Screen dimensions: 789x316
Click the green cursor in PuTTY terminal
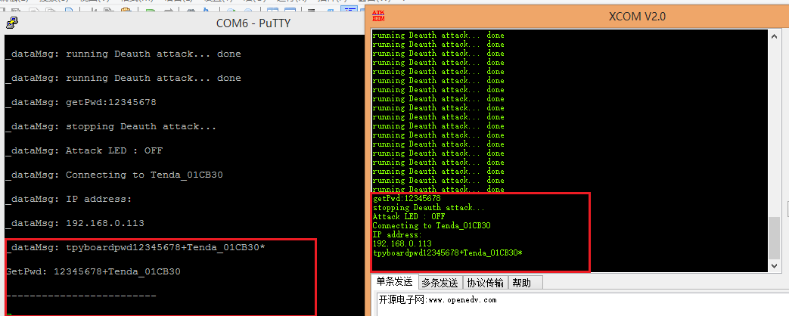(8, 313)
